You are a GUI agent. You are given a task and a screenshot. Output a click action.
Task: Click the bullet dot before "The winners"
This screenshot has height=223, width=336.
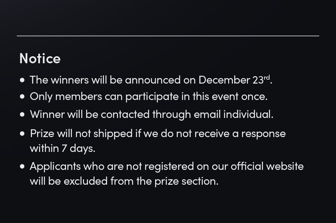(x=22, y=80)
